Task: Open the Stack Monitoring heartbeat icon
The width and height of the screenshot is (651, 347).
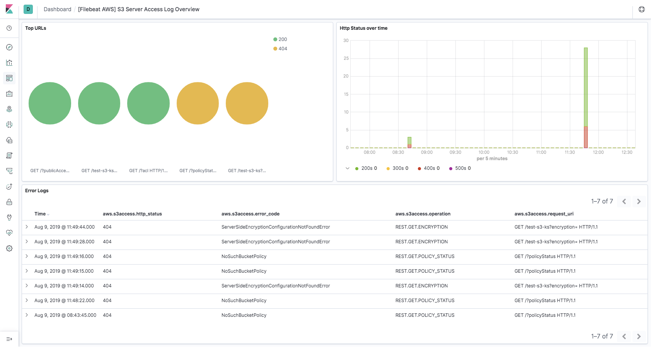Action: [9, 233]
